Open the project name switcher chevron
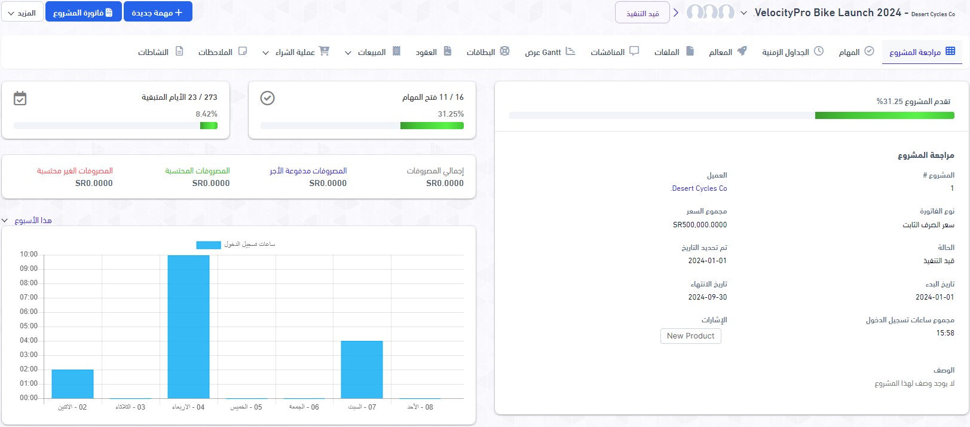This screenshot has height=427, width=970. point(743,13)
